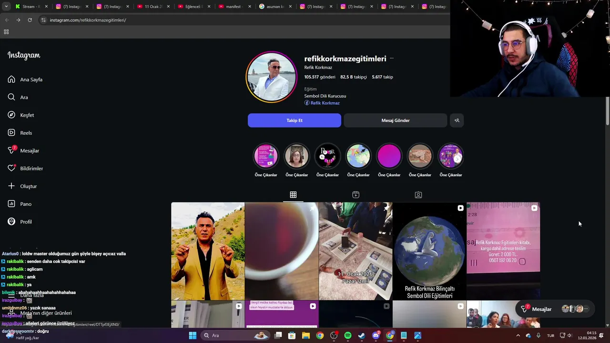Open Reels from the sidebar
Image resolution: width=610 pixels, height=343 pixels.
(x=20, y=133)
